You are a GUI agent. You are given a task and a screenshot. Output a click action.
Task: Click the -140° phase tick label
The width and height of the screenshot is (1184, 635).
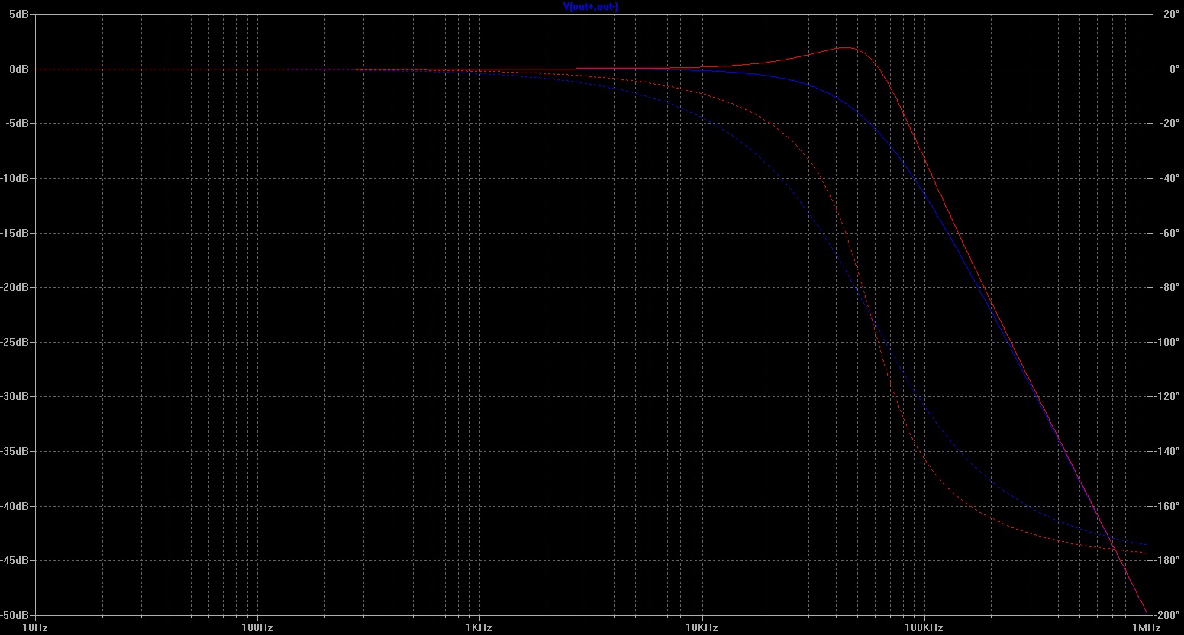pyautogui.click(x=1167, y=451)
